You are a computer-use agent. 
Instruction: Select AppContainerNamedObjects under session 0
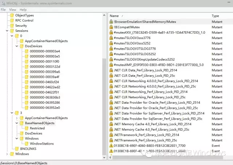46,41
